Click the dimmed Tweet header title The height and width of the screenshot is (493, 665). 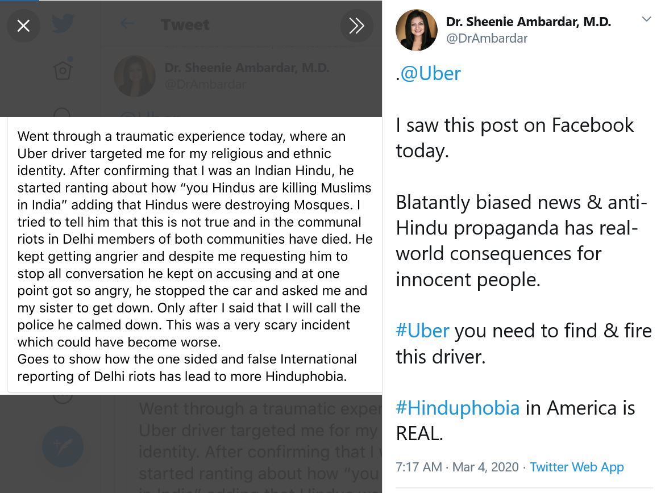point(185,24)
